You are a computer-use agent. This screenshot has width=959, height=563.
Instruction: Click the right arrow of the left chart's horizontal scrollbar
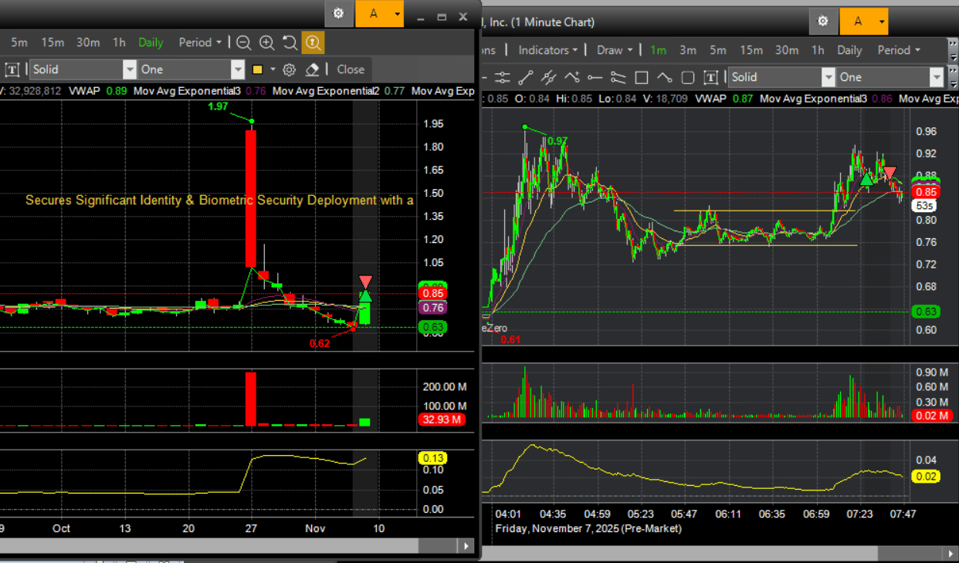tap(466, 546)
